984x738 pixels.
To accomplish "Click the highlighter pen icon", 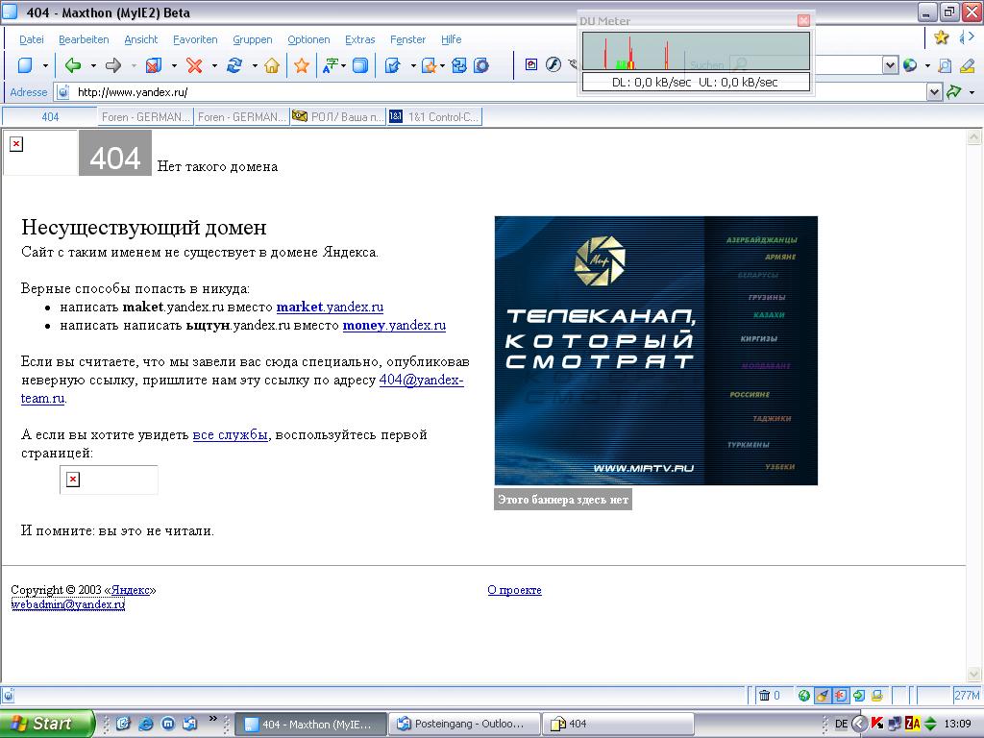I will pos(967,64).
